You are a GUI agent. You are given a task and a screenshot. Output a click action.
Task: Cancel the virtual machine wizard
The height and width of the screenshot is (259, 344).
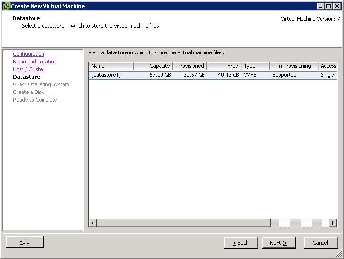coord(321,243)
